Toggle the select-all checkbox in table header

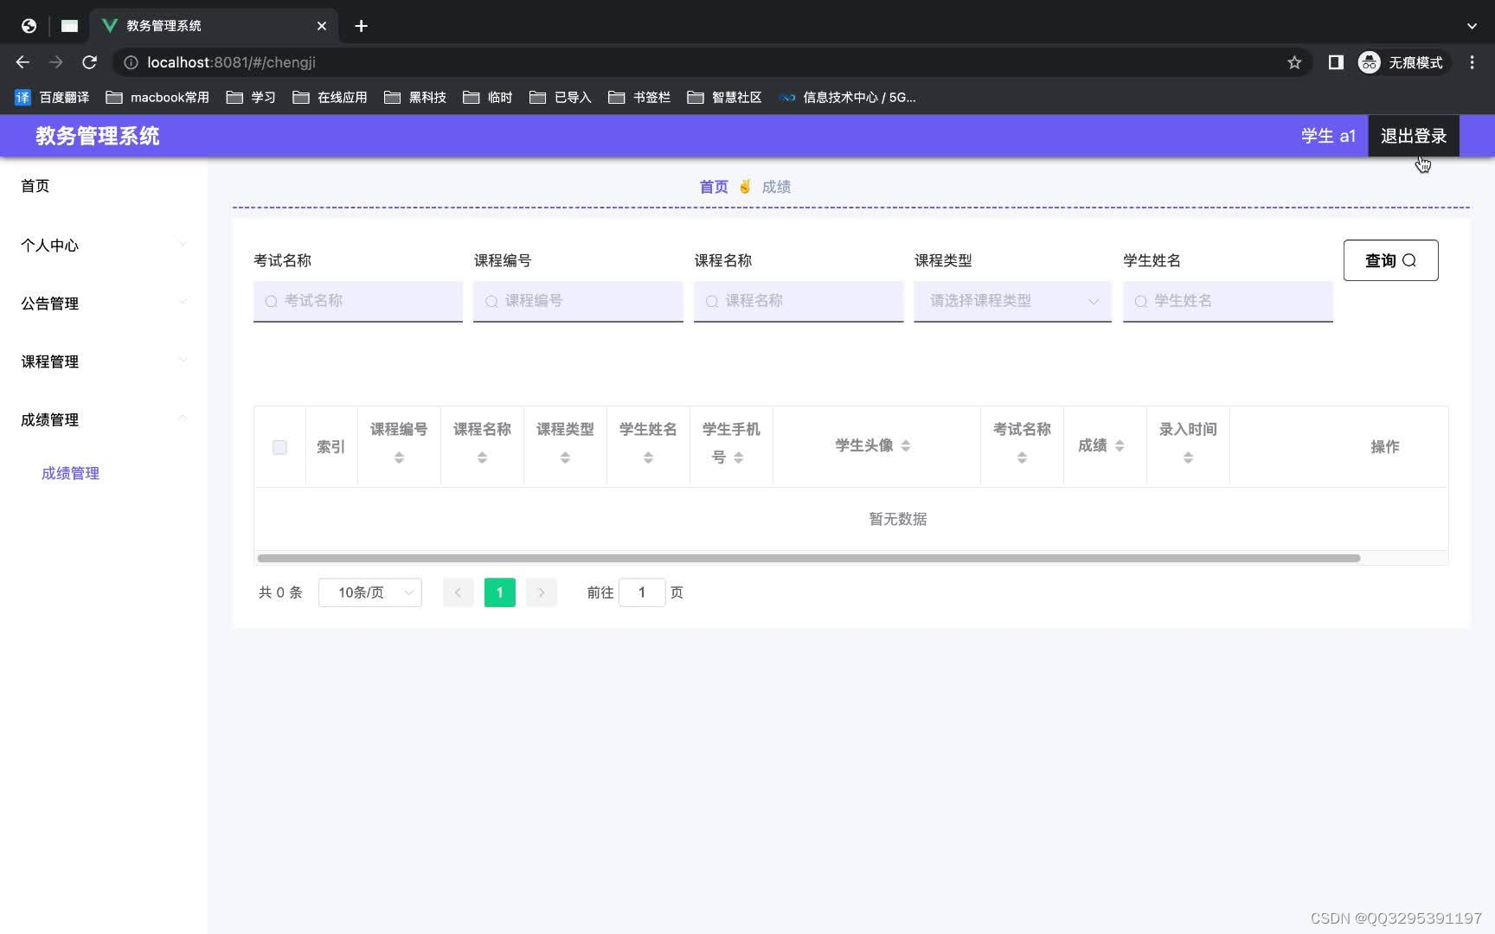tap(279, 447)
